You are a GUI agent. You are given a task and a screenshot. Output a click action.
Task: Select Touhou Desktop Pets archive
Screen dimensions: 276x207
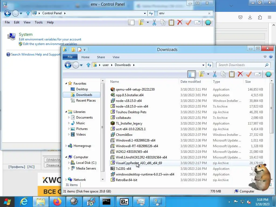[x=131, y=112]
